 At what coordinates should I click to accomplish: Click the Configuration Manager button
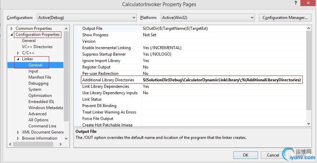coord(285,18)
